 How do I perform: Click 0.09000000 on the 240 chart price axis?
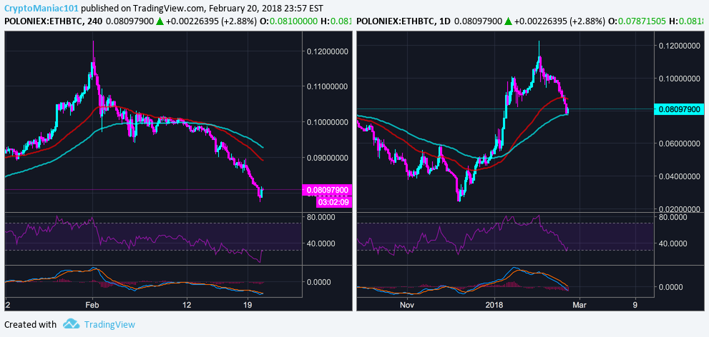coord(328,158)
